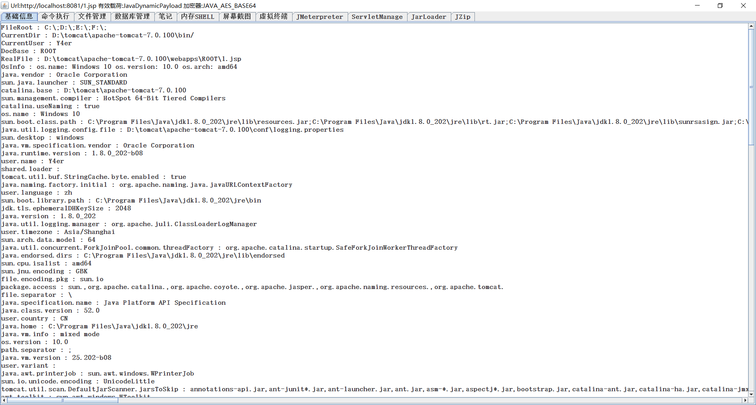Click the 'OsInfo' line text
The image size is (756, 405).
119,67
